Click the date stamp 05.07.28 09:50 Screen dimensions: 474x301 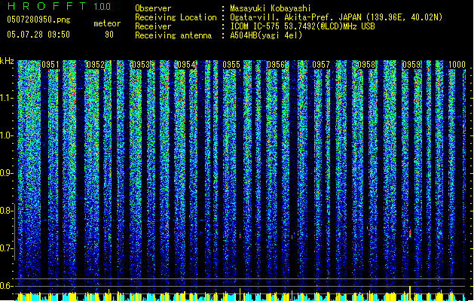[38, 35]
